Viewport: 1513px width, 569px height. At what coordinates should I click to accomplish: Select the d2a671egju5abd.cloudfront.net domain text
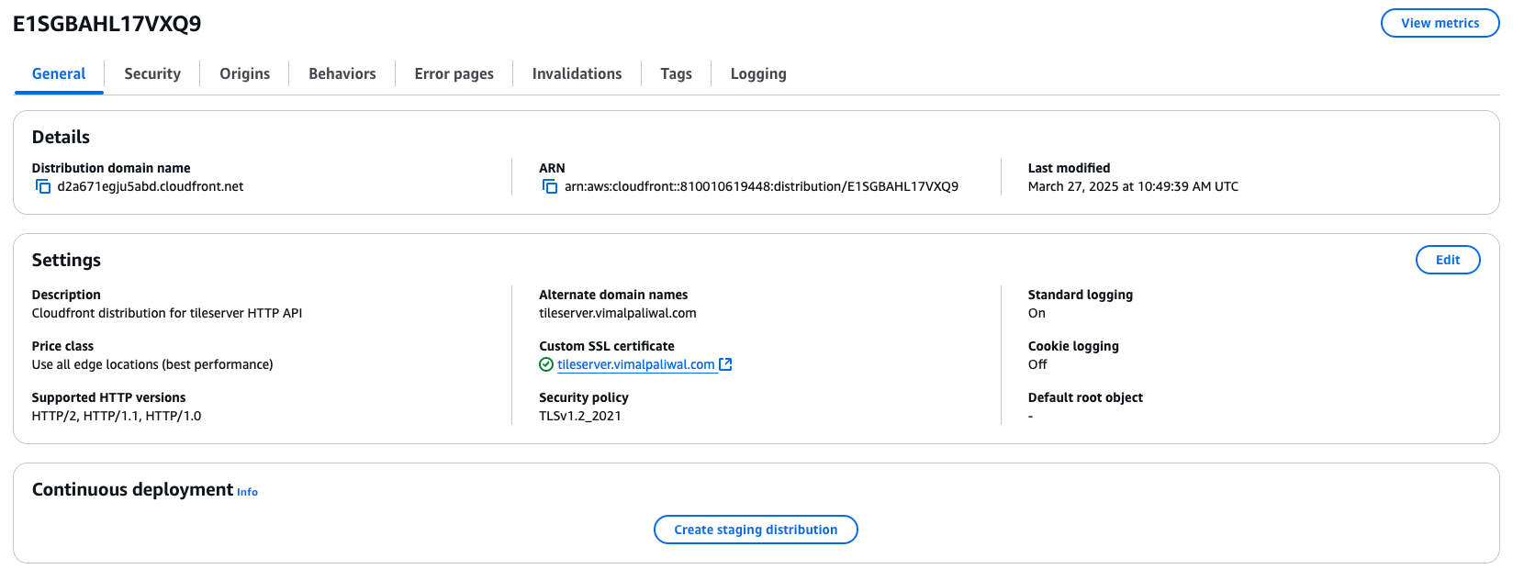click(151, 186)
